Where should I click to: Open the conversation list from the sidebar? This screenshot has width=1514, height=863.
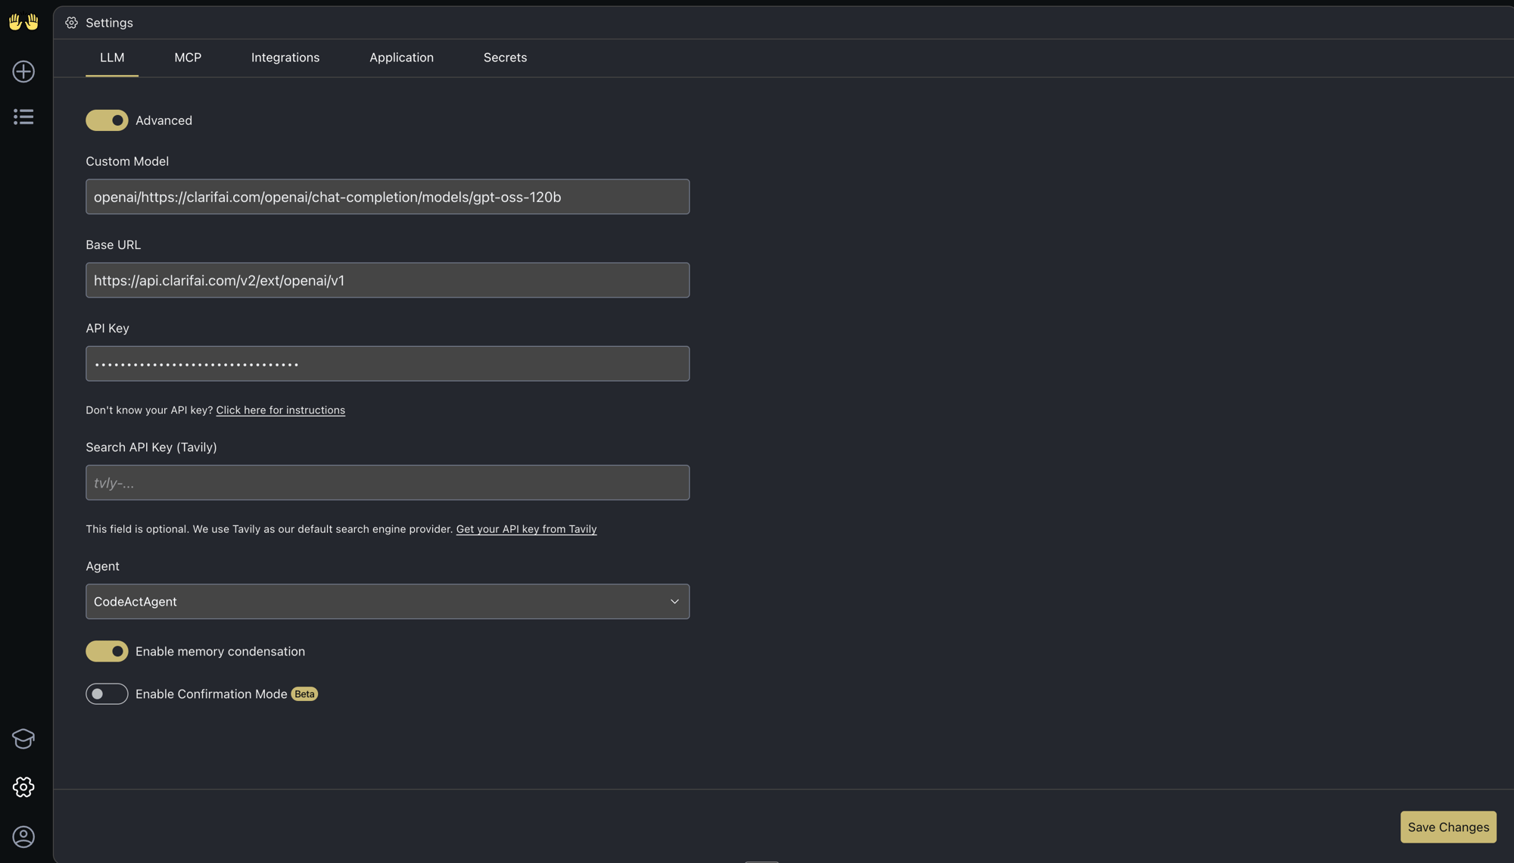click(x=23, y=117)
